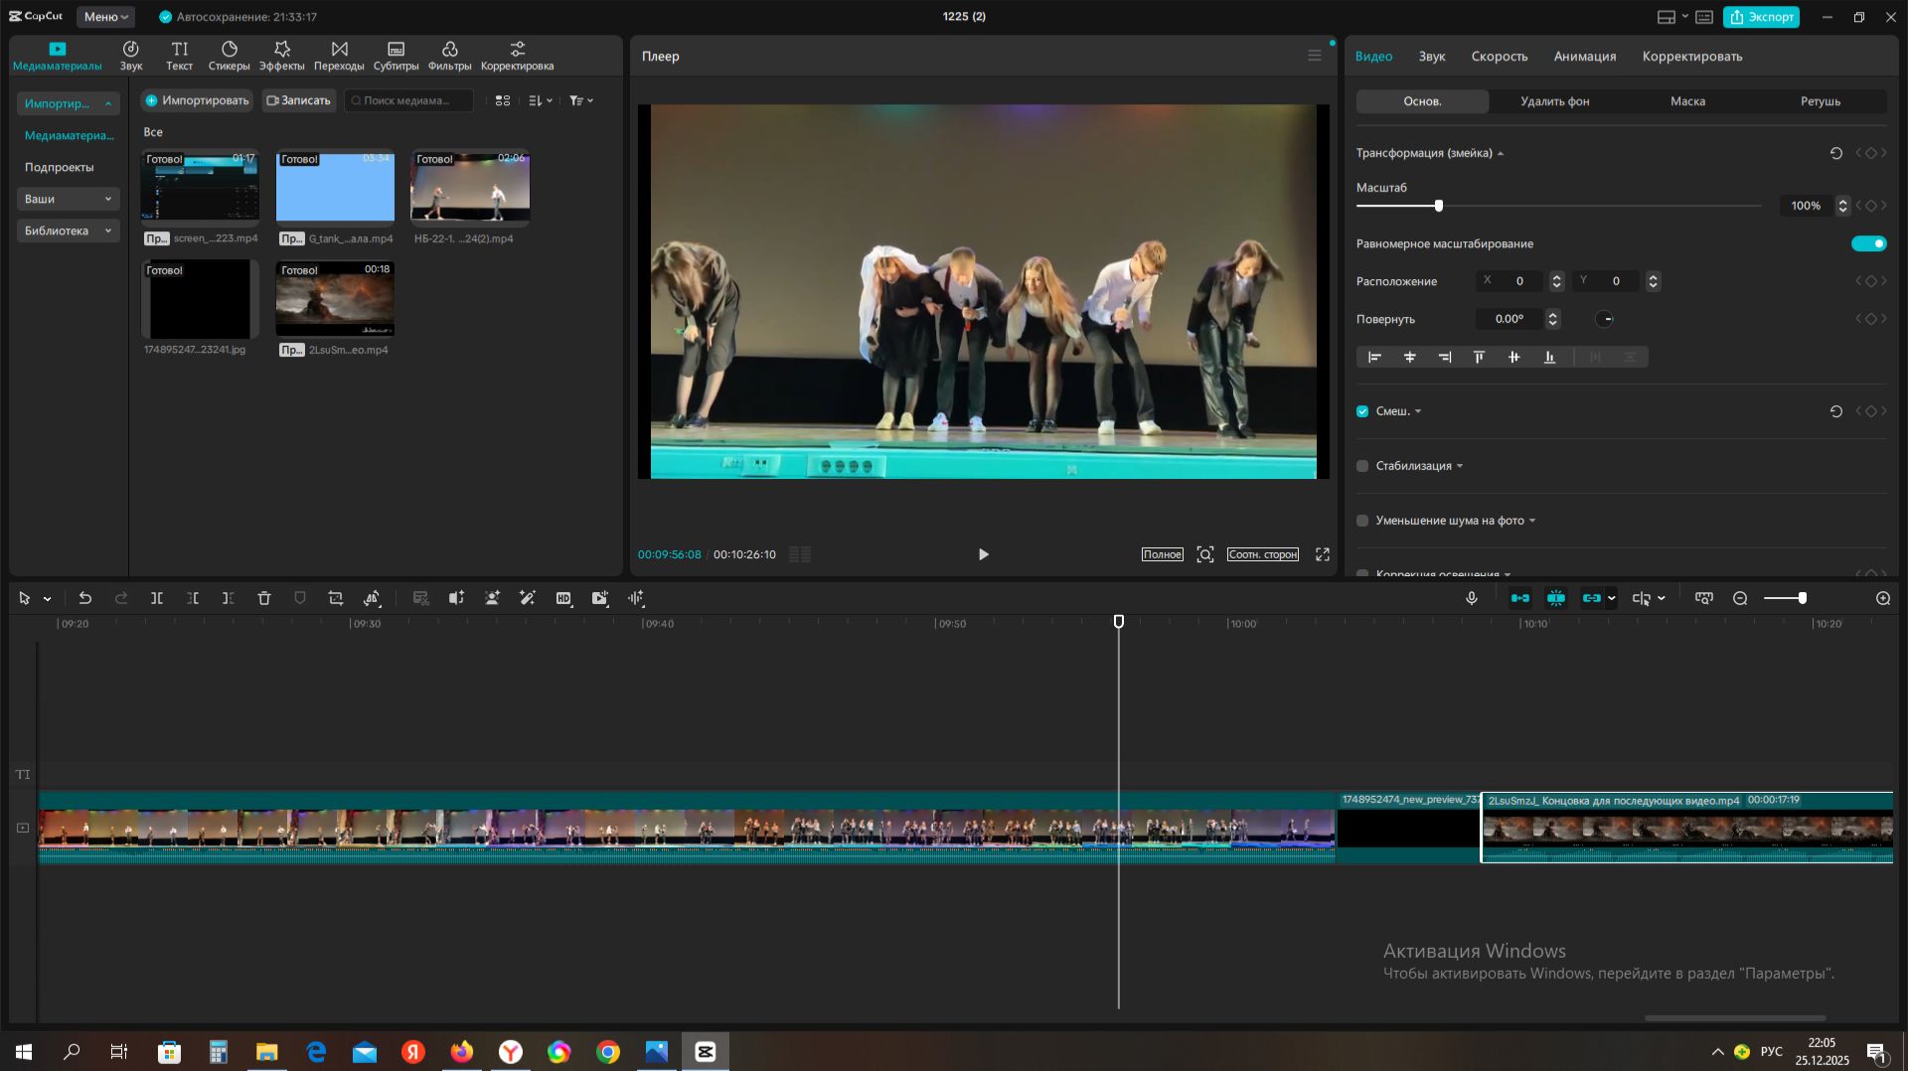Click the Экспорт button
The width and height of the screenshot is (1908, 1071).
pyautogui.click(x=1762, y=17)
